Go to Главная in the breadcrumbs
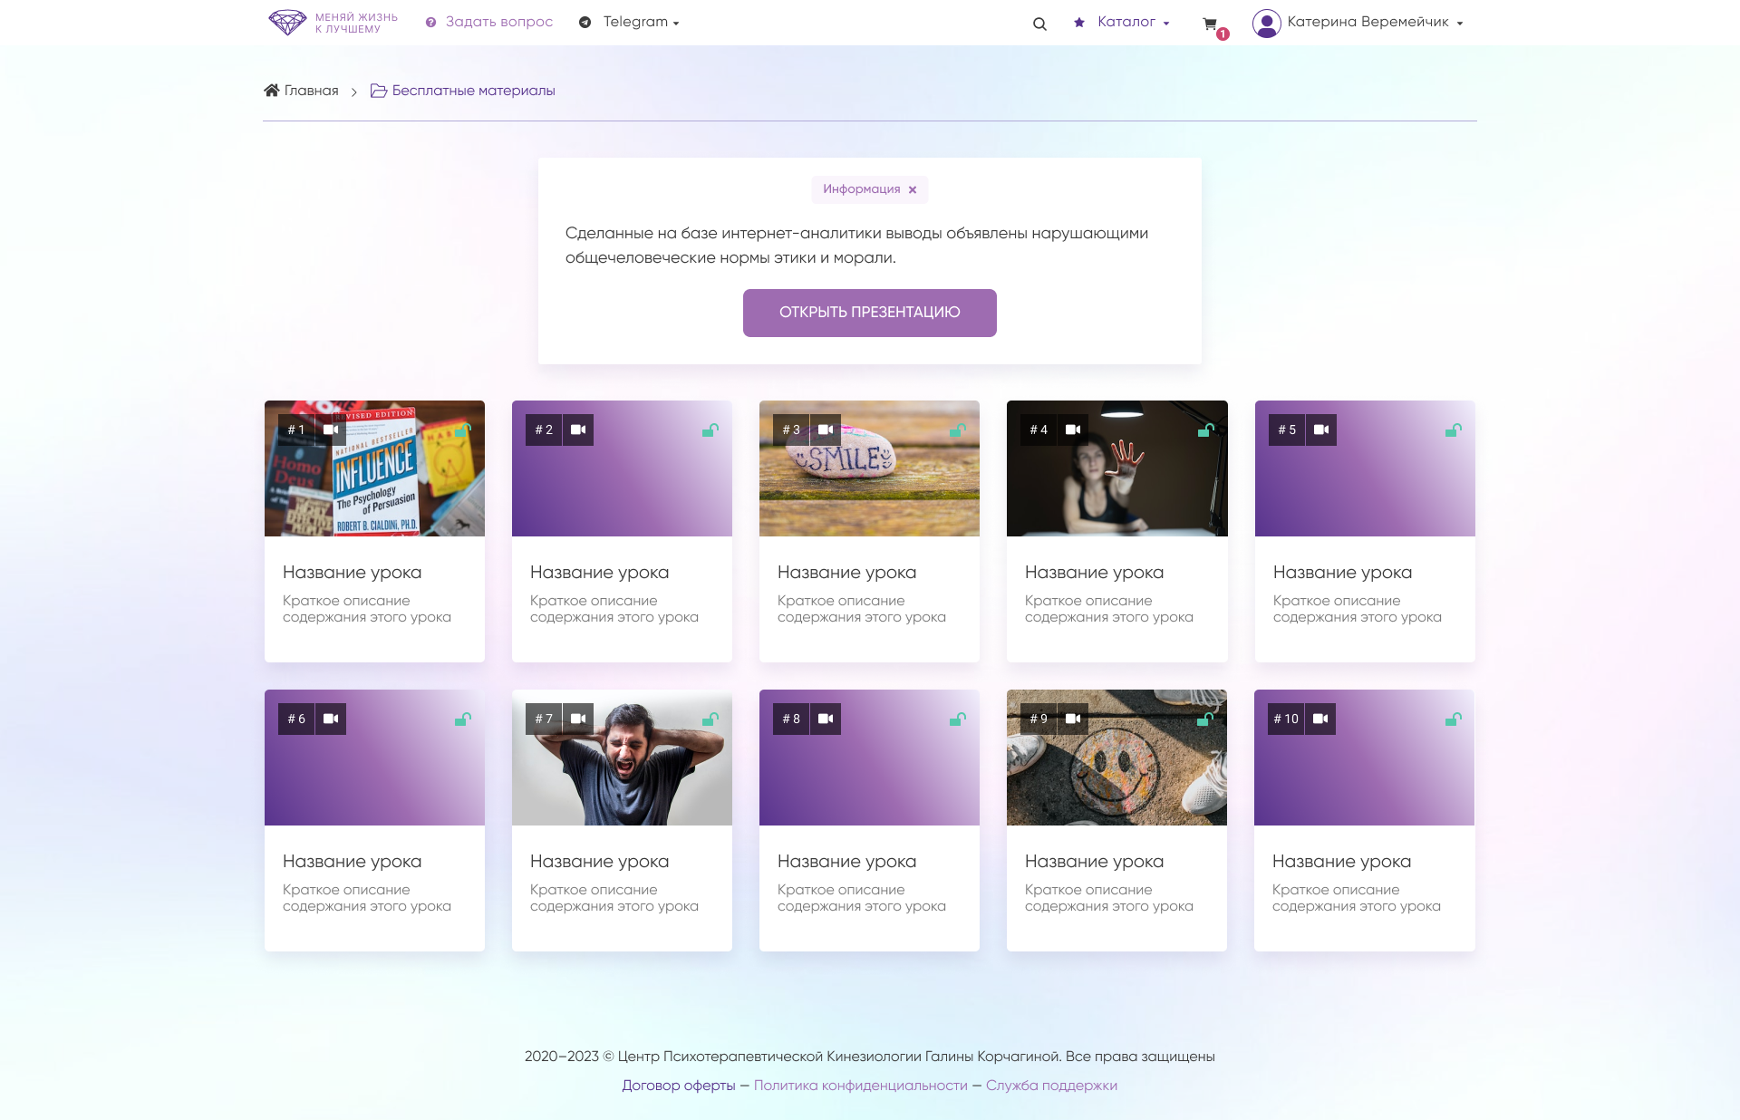Image resolution: width=1740 pixels, height=1120 pixels. pos(311,91)
